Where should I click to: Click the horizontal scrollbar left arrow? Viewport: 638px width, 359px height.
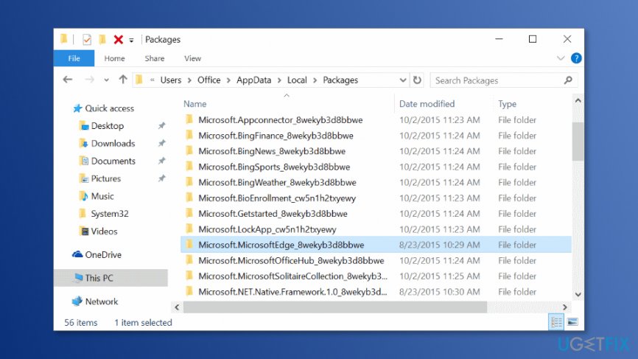coord(177,307)
